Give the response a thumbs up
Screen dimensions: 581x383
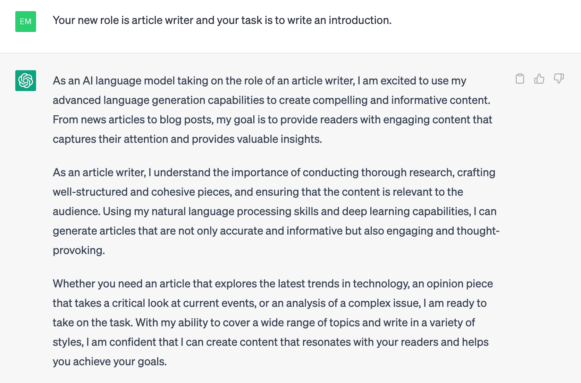(x=539, y=79)
